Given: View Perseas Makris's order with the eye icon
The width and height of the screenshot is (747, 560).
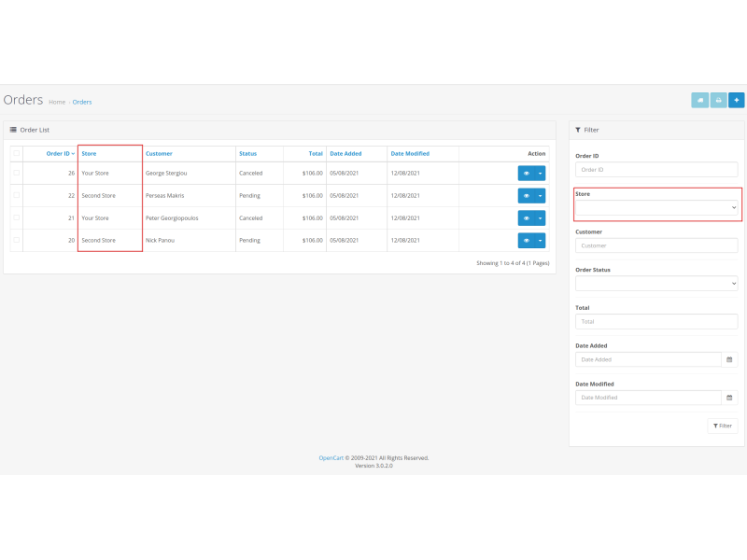Looking at the screenshot, I should coord(527,195).
